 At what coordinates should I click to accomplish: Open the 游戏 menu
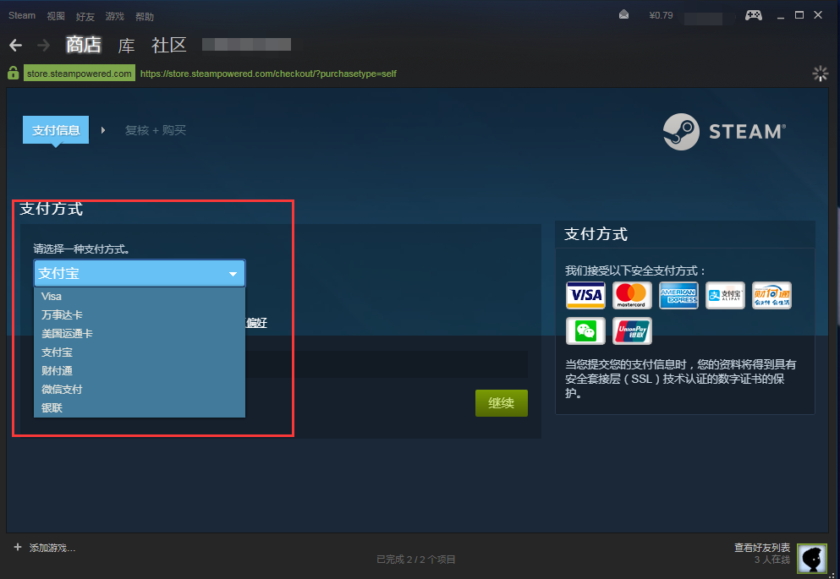coord(115,16)
